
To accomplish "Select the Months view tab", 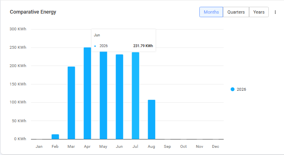I will [211, 12].
